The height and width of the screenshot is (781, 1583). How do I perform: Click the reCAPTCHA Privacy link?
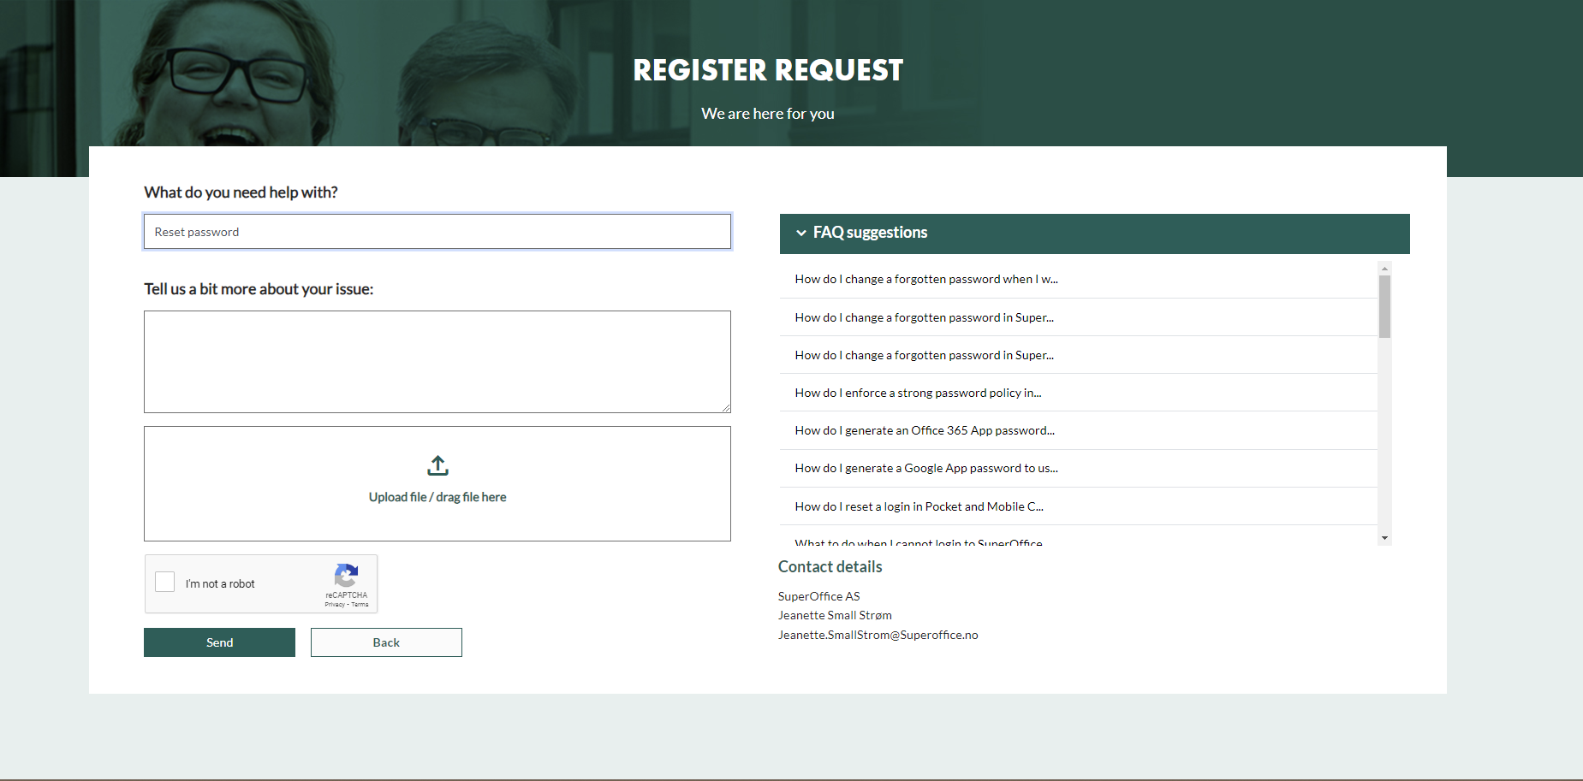click(334, 605)
